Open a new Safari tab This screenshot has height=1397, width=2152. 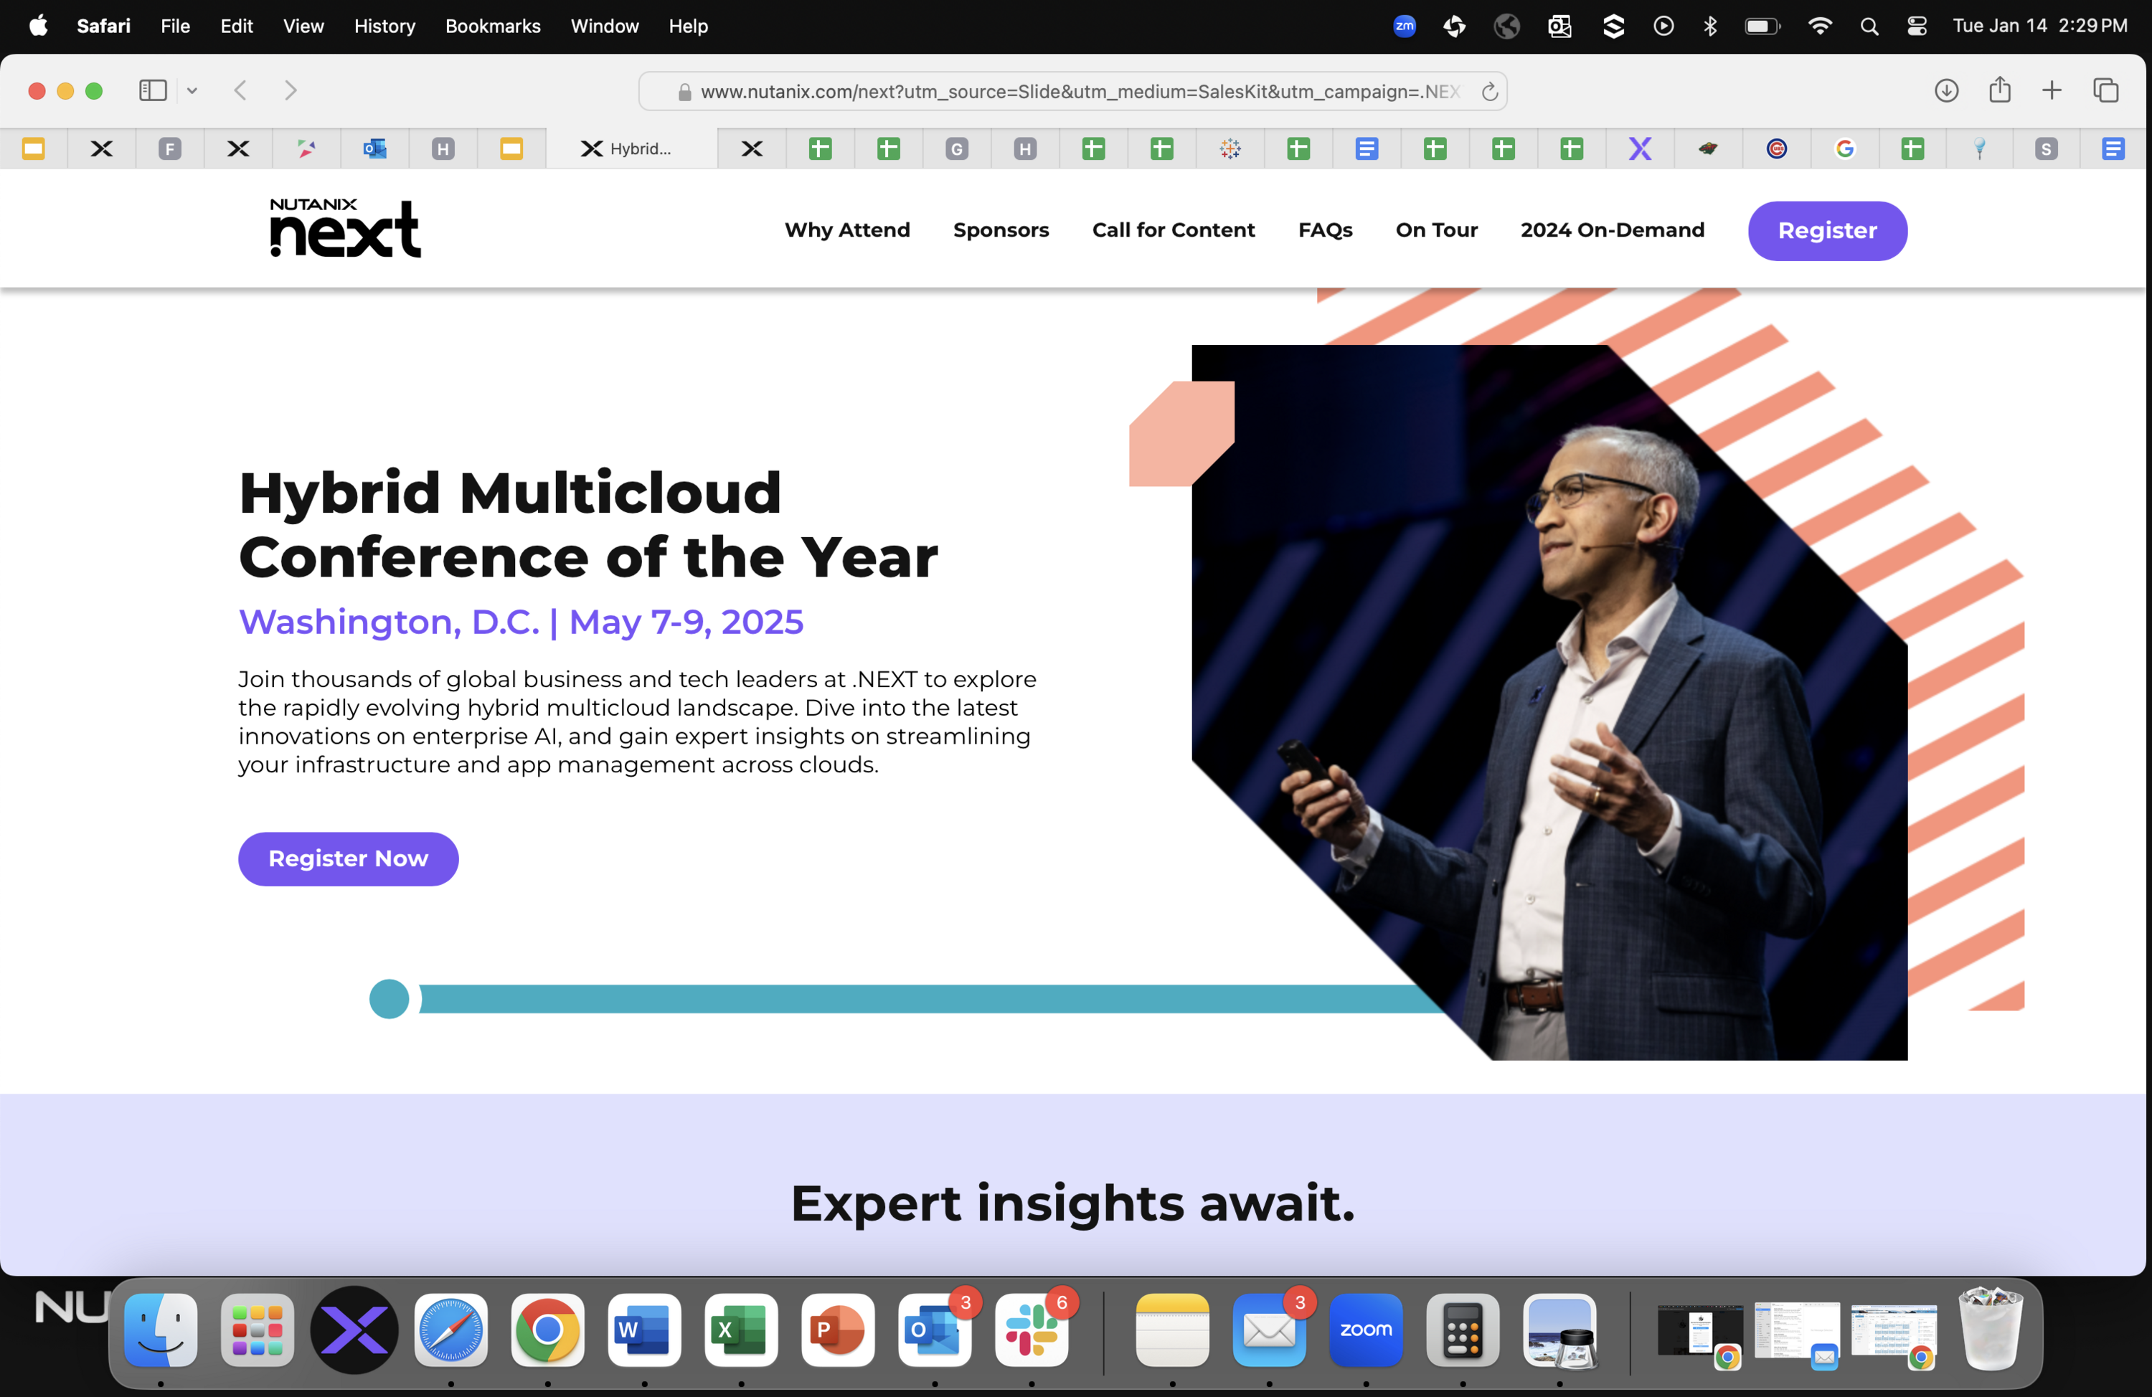pyautogui.click(x=2052, y=90)
